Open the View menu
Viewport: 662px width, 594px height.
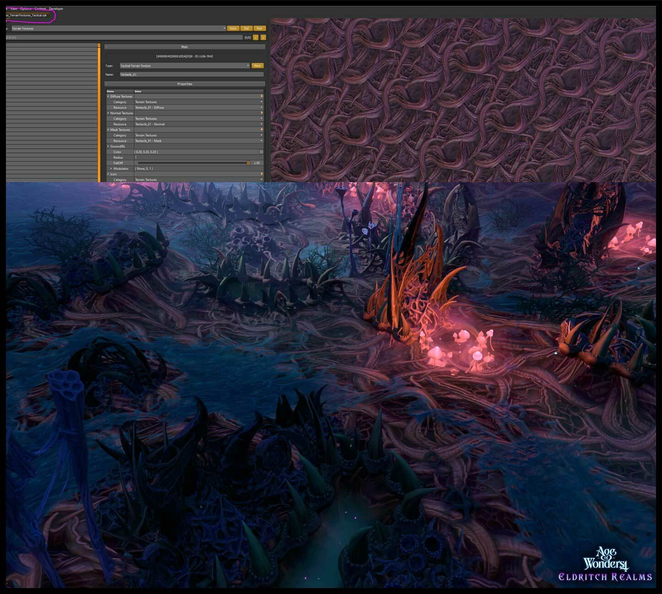tap(14, 9)
